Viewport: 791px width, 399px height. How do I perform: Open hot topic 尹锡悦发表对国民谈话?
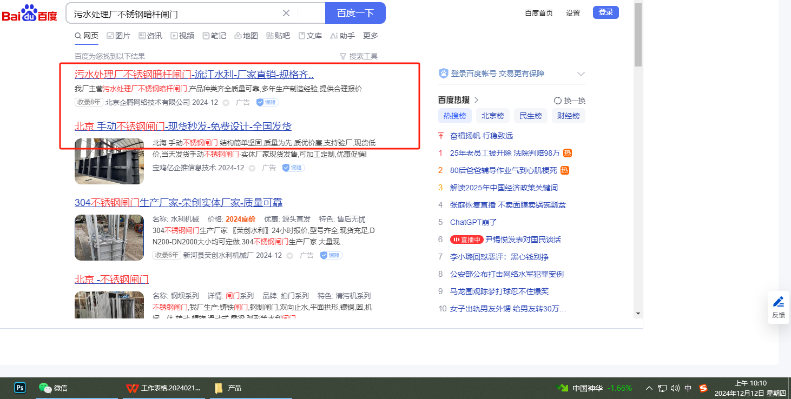click(x=523, y=240)
